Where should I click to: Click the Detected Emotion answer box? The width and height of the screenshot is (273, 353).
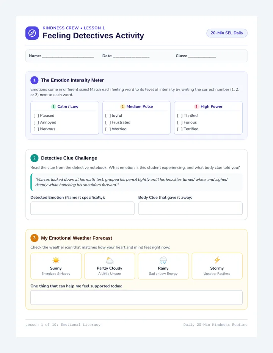[82, 208]
